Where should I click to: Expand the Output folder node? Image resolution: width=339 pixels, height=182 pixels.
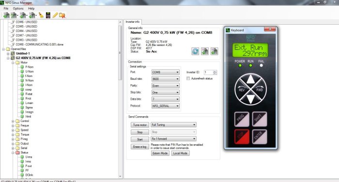tap(13, 144)
